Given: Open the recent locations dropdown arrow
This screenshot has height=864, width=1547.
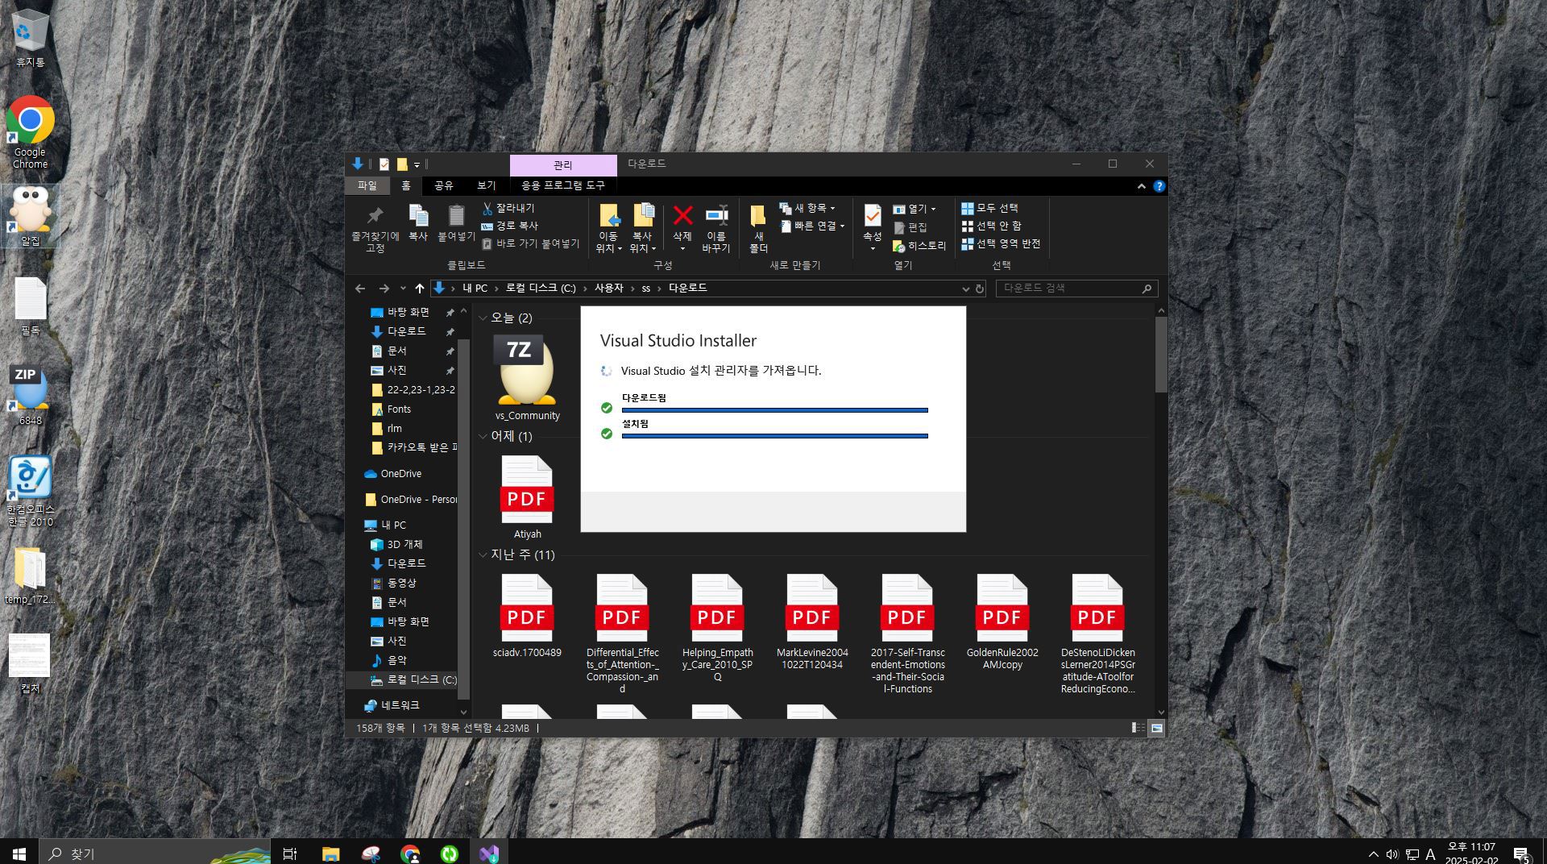Looking at the screenshot, I should pyautogui.click(x=403, y=289).
